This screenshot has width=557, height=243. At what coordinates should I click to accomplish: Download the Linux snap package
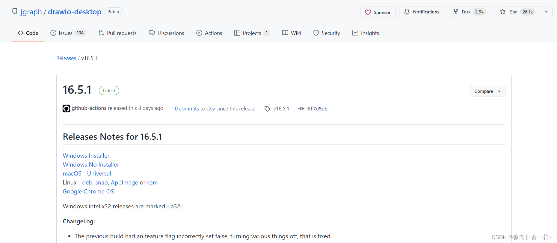101,182
